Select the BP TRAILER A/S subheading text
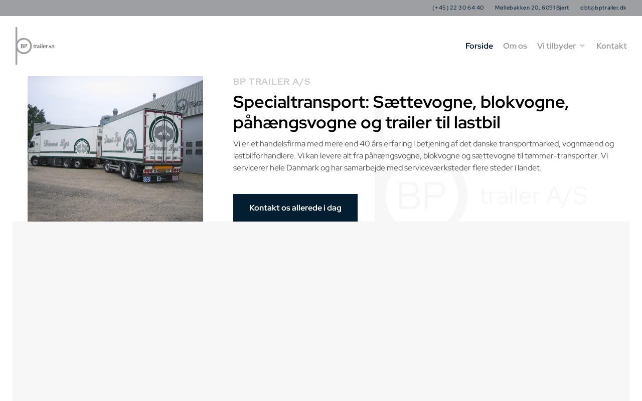Viewport: 642px width, 401px height. point(272,82)
